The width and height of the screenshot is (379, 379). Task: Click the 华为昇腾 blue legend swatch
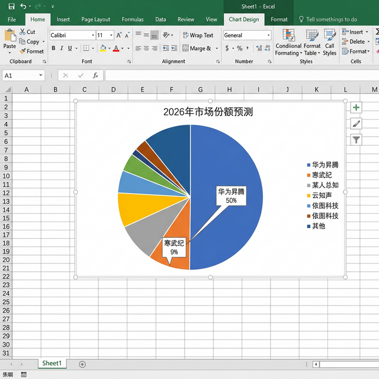point(309,165)
